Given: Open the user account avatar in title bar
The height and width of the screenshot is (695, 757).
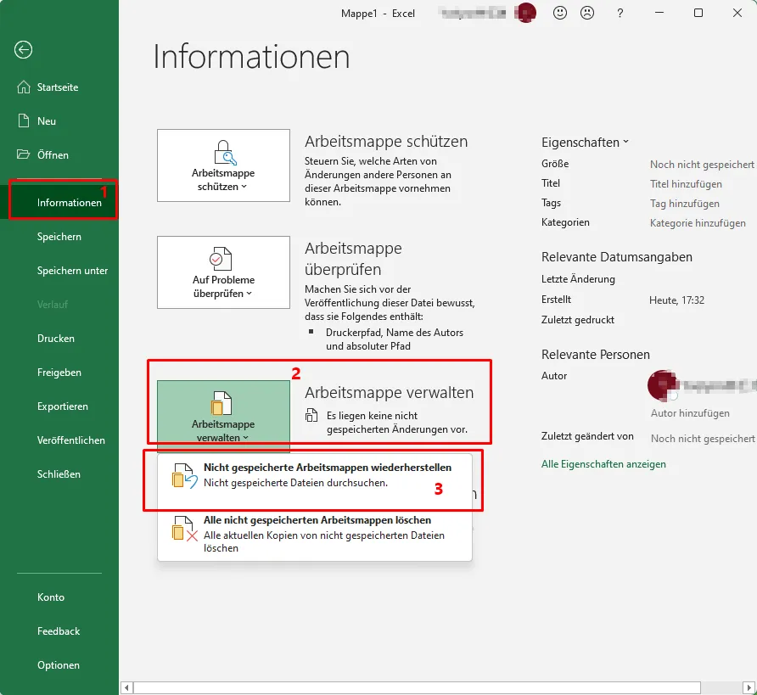Looking at the screenshot, I should [526, 13].
